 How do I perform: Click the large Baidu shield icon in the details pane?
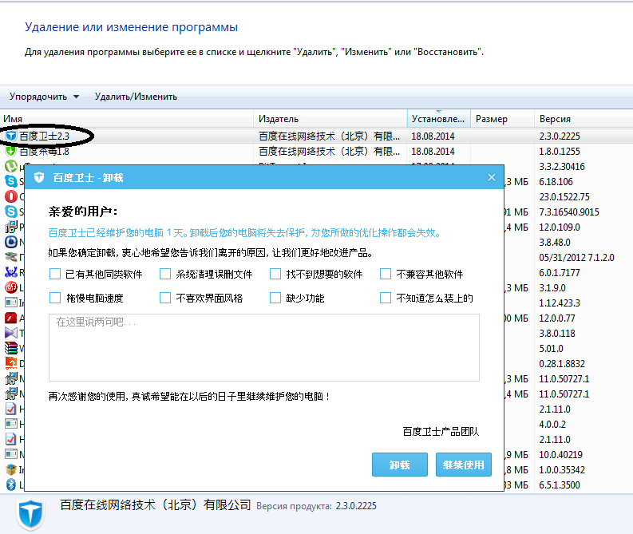coord(30,514)
